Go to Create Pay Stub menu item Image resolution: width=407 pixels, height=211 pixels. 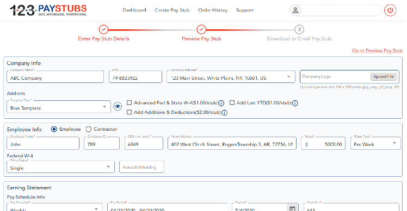point(172,10)
